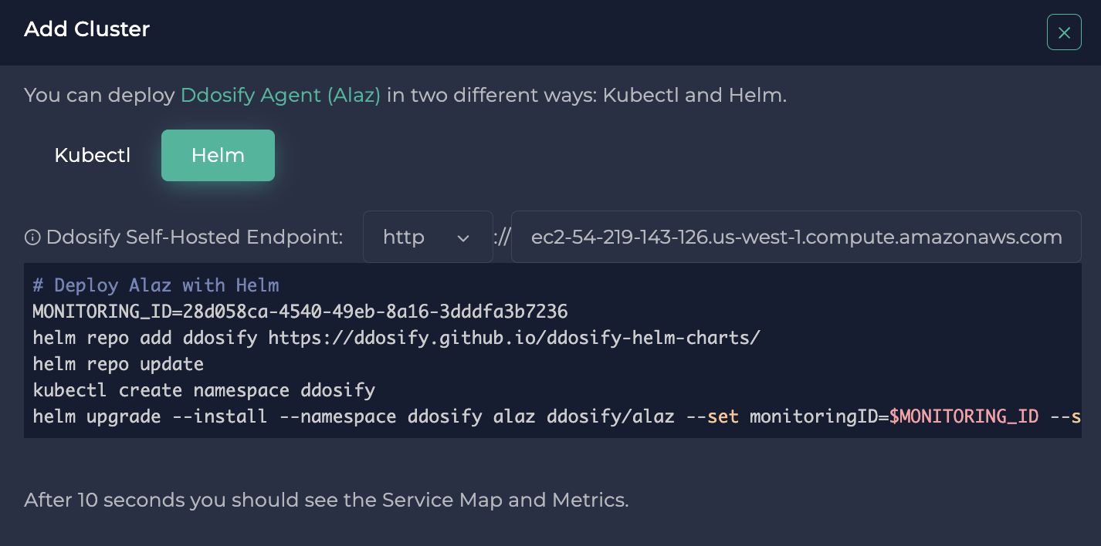This screenshot has height=546, width=1101.
Task: Select the Helm tab
Action: click(218, 155)
